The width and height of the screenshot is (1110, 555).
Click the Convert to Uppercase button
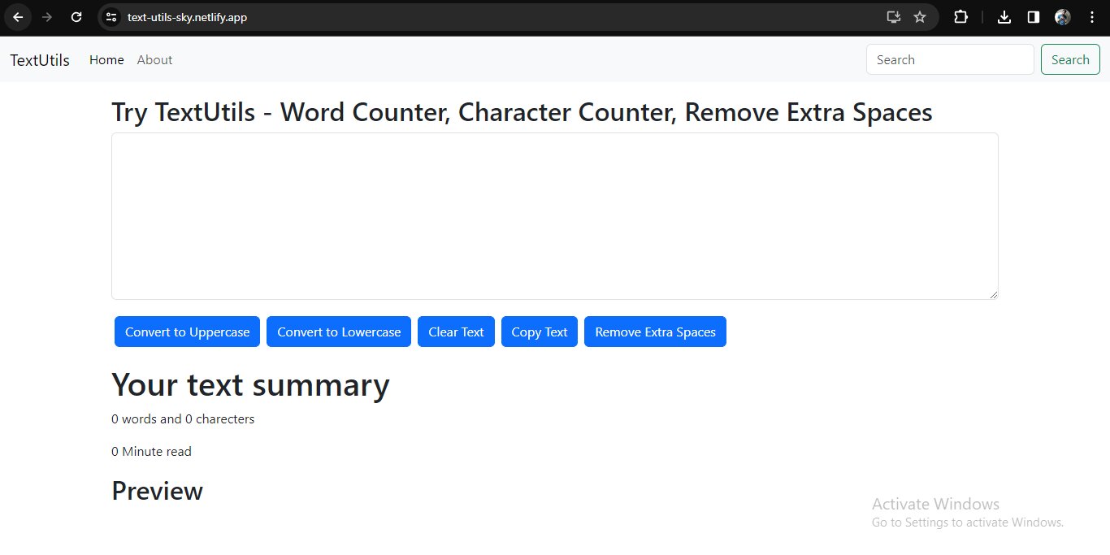click(x=187, y=332)
